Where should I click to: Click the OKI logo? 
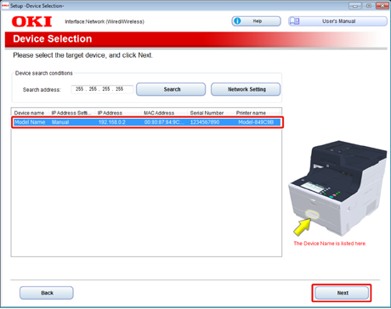(x=32, y=22)
